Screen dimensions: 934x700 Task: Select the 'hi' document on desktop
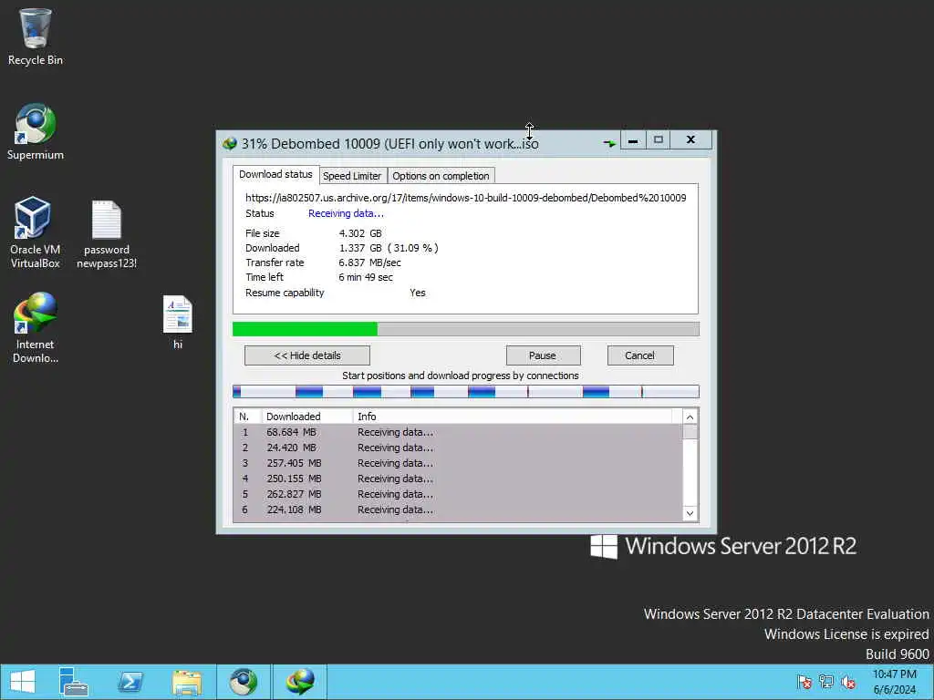point(178,322)
